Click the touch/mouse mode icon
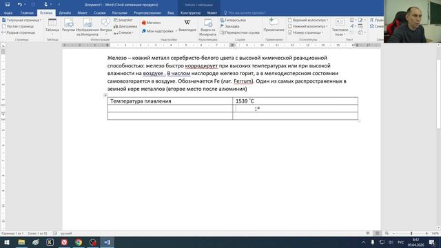Viewport: 441px width, 248px height. (x=46, y=5)
